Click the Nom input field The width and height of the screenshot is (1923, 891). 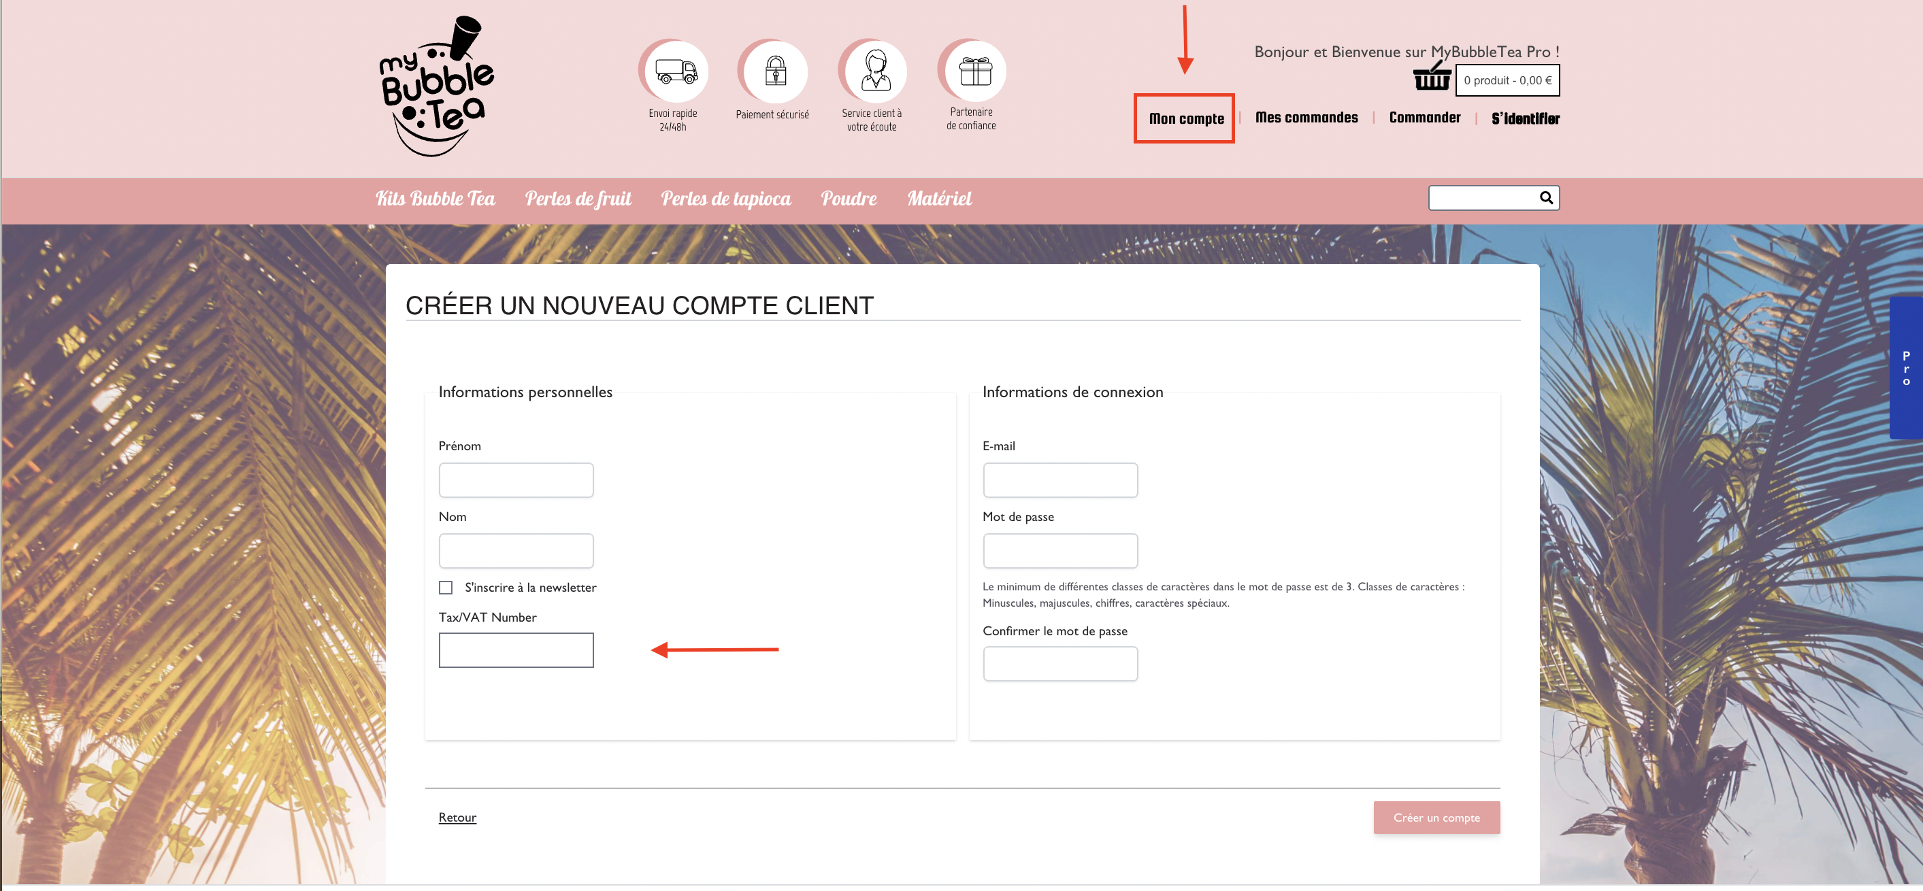click(x=516, y=551)
